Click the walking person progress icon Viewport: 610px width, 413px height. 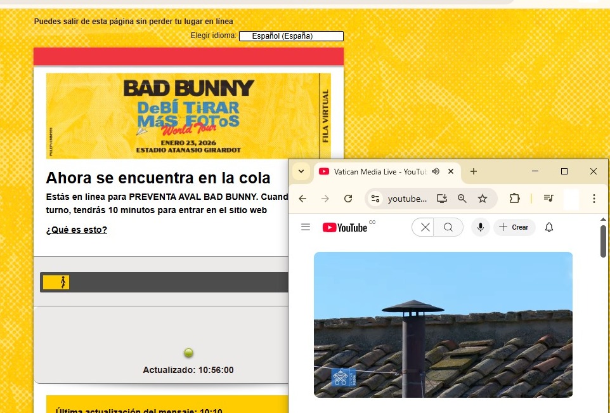tap(63, 282)
